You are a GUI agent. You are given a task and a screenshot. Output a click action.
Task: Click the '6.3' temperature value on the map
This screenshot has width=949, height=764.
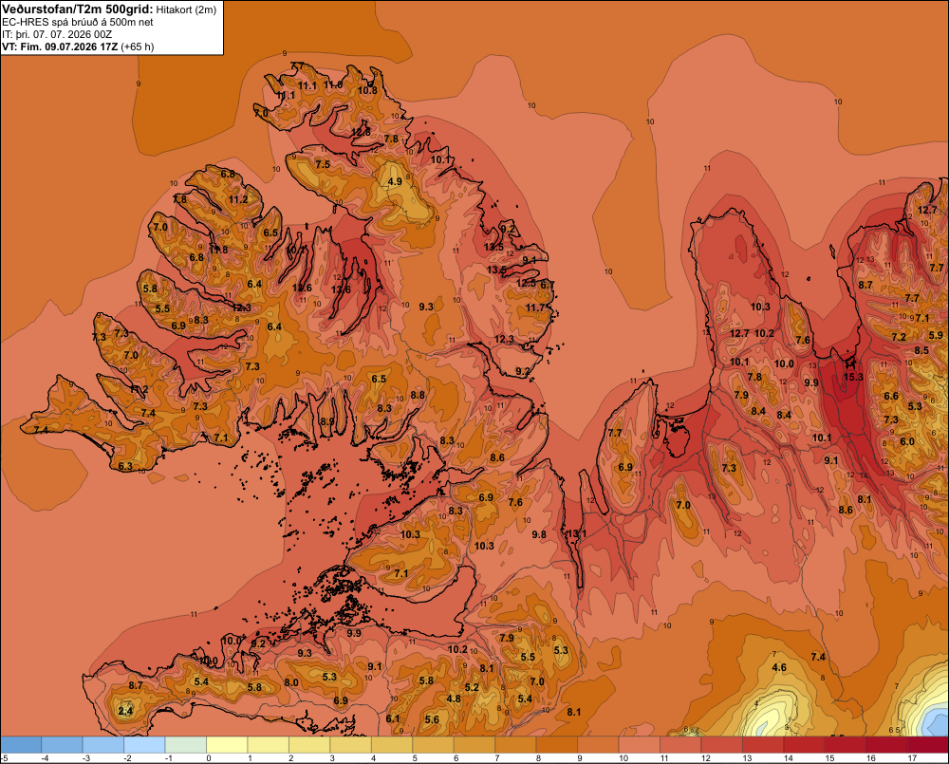coord(125,466)
